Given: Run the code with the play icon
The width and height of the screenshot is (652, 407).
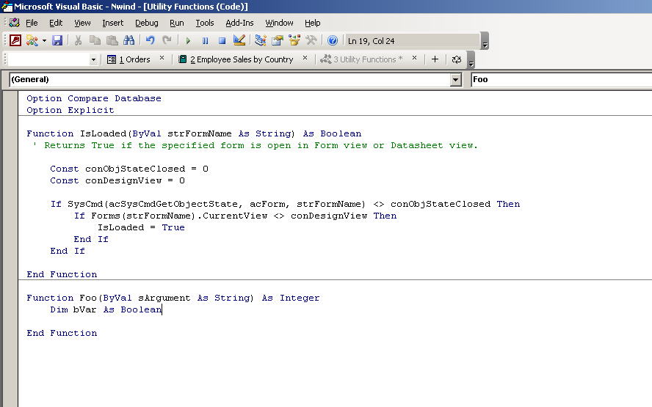Looking at the screenshot, I should pos(189,41).
